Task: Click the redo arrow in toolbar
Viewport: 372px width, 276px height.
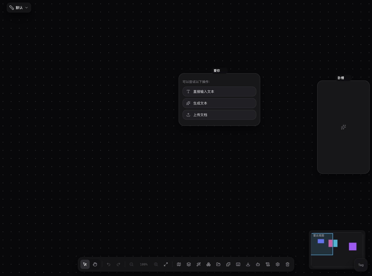Action: (119, 264)
